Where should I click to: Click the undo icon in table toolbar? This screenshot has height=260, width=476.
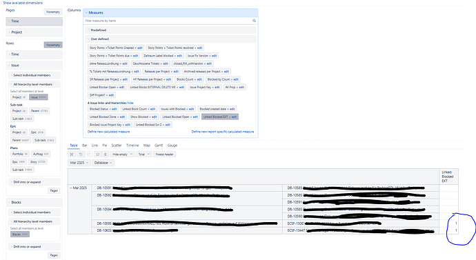click(x=81, y=154)
